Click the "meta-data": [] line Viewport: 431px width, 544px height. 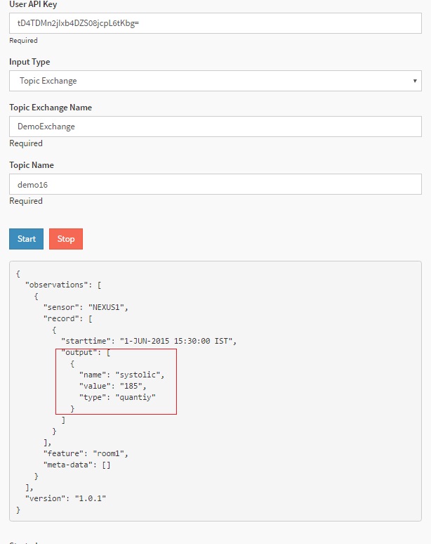pyautogui.click(x=77, y=465)
